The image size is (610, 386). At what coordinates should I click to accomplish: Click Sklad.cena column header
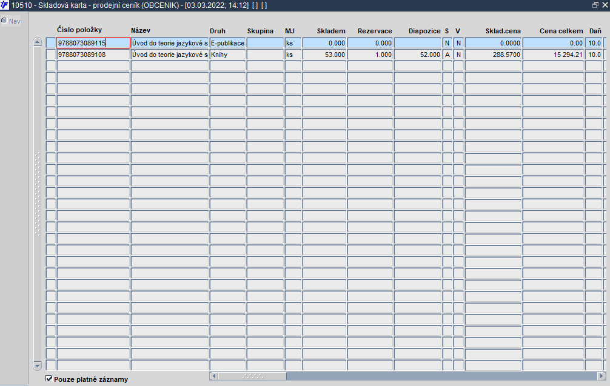coord(503,31)
